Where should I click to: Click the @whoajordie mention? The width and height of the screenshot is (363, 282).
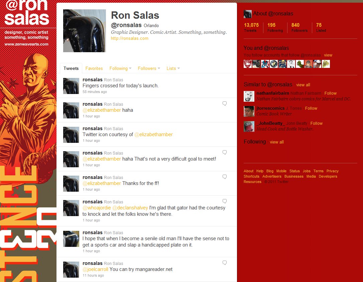click(x=97, y=208)
